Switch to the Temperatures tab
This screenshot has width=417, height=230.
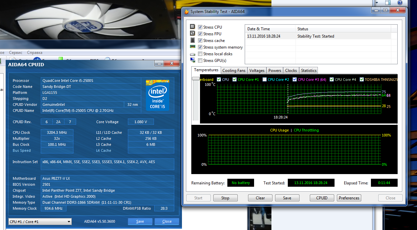click(x=206, y=70)
